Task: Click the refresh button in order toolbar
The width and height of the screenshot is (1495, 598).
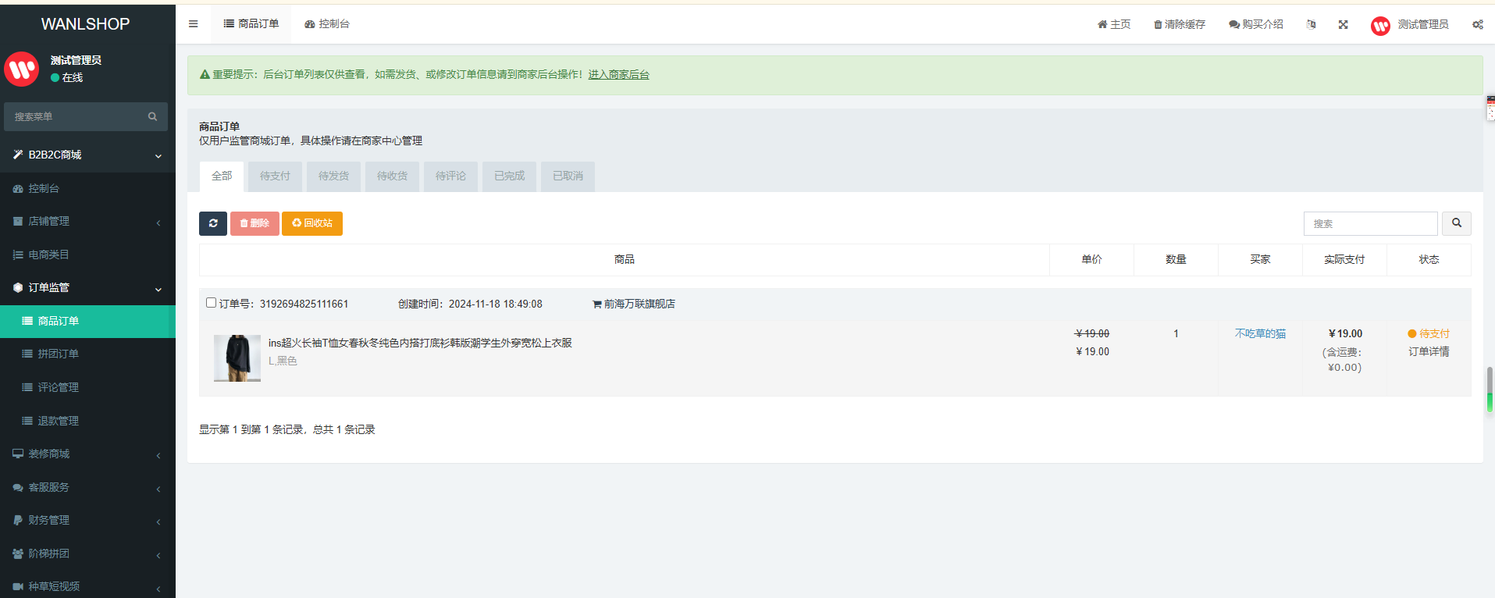Action: [x=213, y=223]
